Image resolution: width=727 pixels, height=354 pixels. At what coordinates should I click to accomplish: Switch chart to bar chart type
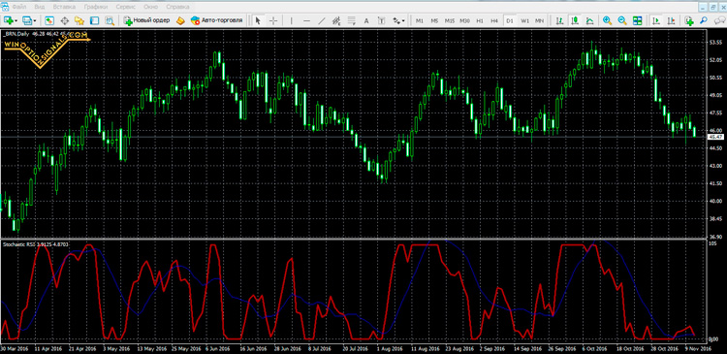[559, 21]
